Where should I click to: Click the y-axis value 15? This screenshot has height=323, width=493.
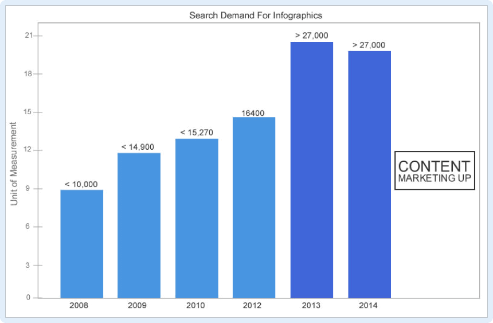point(28,112)
